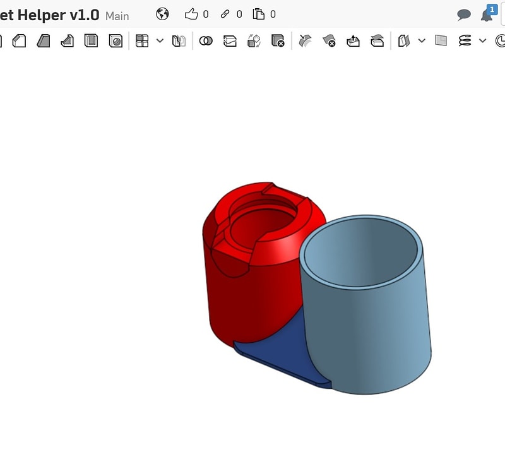Click the Main branch label
Image resolution: width=505 pixels, height=476 pixels.
click(117, 16)
